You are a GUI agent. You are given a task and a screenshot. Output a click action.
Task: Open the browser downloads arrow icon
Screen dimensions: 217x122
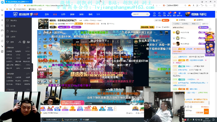pyautogui.click(x=193, y=5)
